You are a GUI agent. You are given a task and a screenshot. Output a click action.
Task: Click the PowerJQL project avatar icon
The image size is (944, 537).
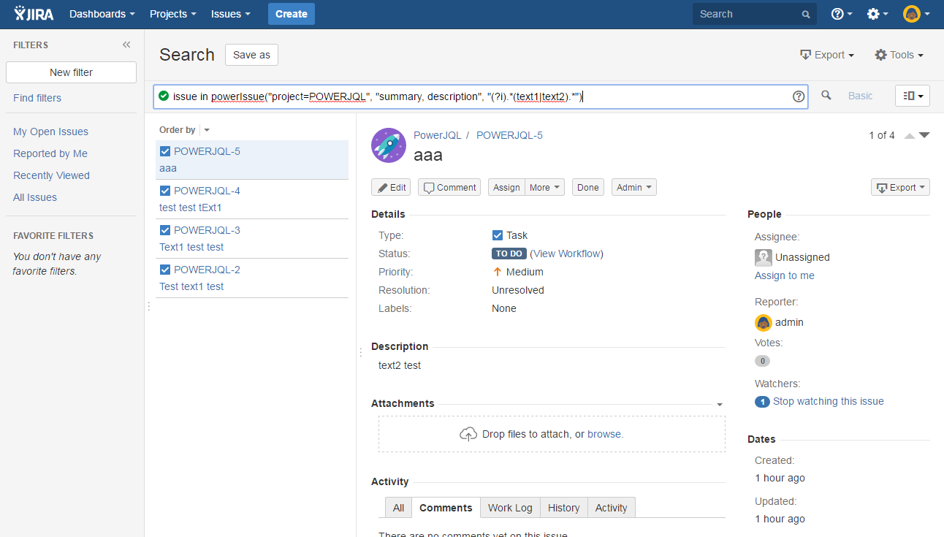388,145
